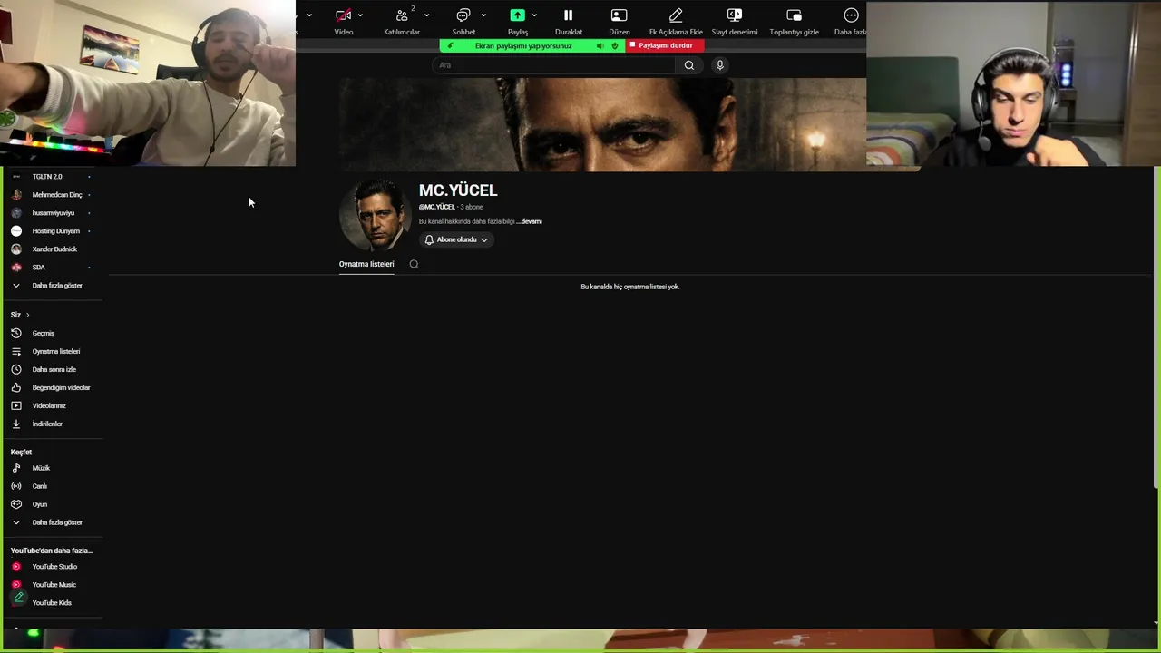This screenshot has width=1161, height=653.
Task: Pause sharing with the Duraklat button
Action: (569, 21)
